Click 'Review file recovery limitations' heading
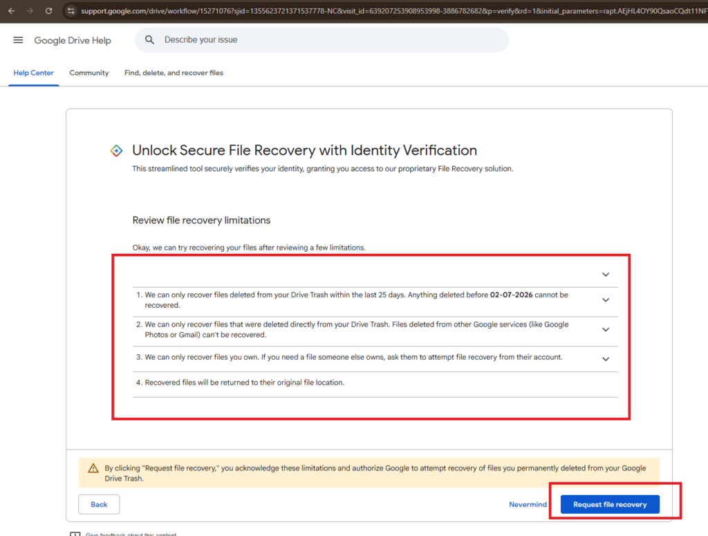The width and height of the screenshot is (708, 536). click(201, 221)
